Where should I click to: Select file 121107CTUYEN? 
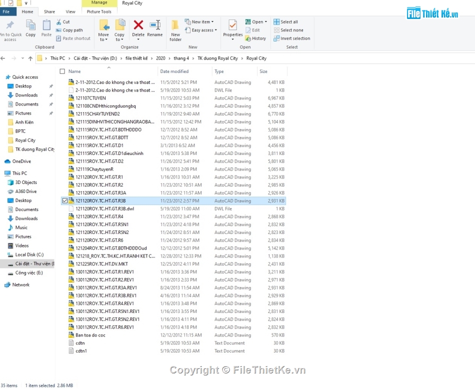point(91,98)
